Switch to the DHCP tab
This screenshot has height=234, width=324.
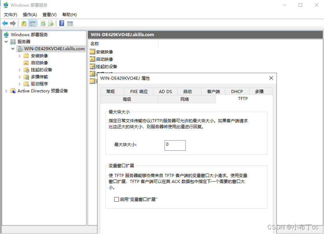click(237, 91)
